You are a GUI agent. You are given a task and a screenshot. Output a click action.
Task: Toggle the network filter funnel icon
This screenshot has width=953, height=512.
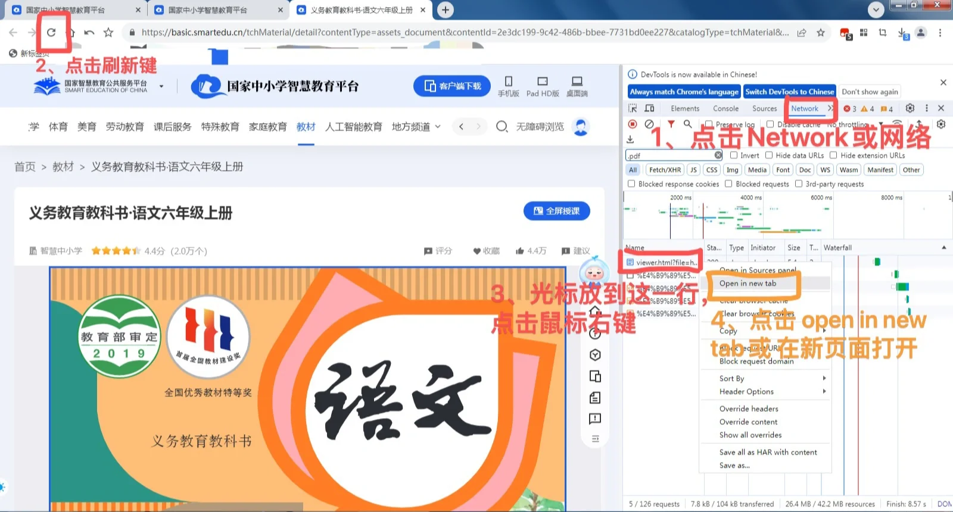click(x=671, y=124)
